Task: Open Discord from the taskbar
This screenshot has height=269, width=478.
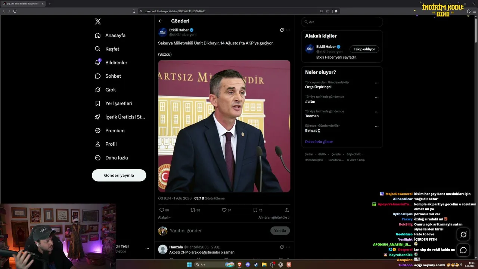Action: (x=248, y=265)
